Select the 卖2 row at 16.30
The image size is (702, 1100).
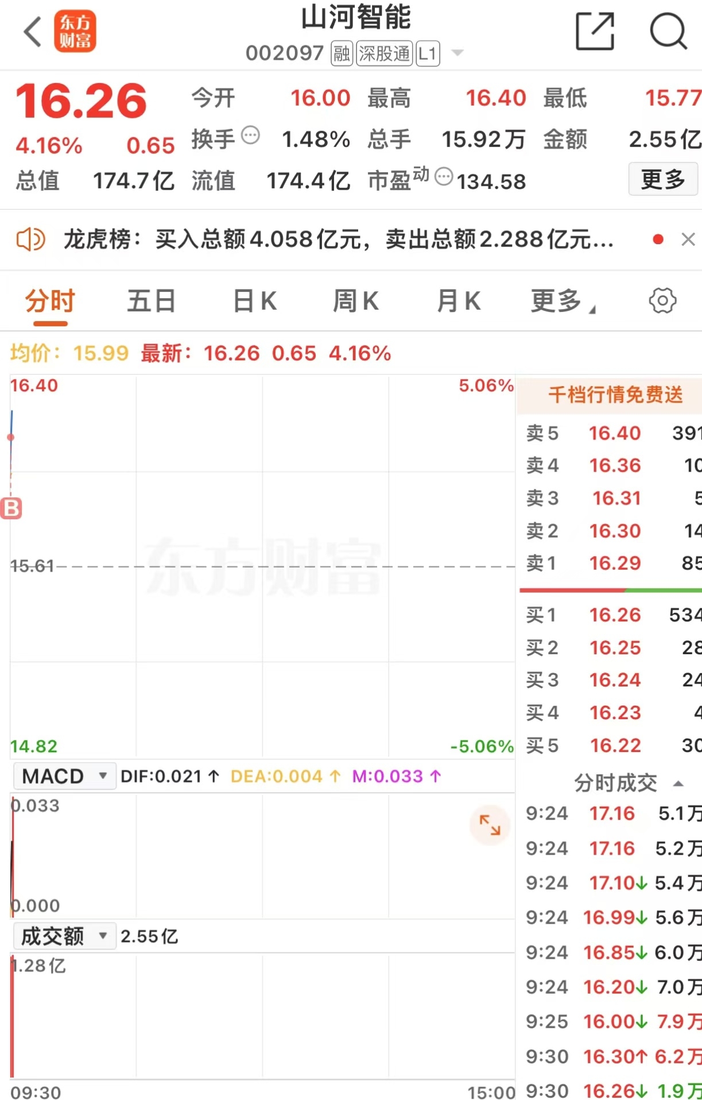[610, 531]
